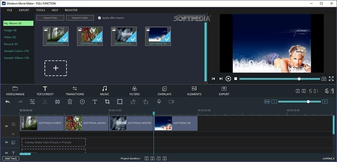
Task: Click the preview playback progress slider
Action: pos(279,79)
